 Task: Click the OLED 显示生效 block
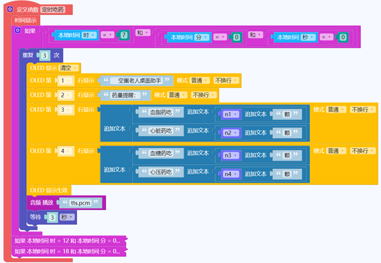(x=49, y=190)
